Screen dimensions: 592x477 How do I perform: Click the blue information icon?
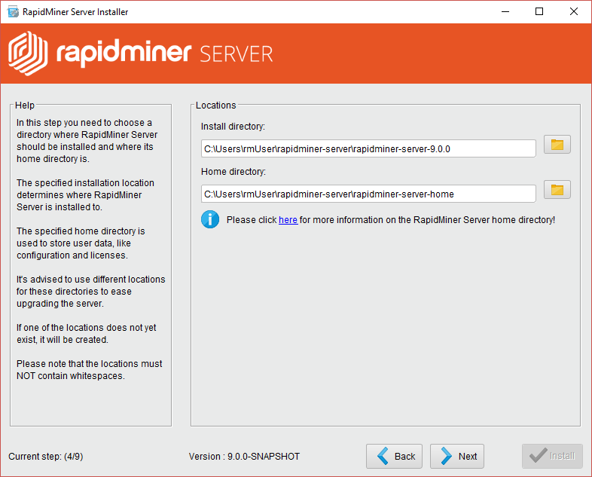point(209,220)
